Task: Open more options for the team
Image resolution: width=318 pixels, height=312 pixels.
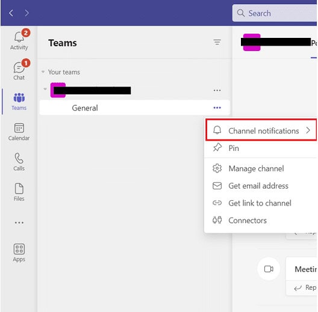Action: (217, 90)
